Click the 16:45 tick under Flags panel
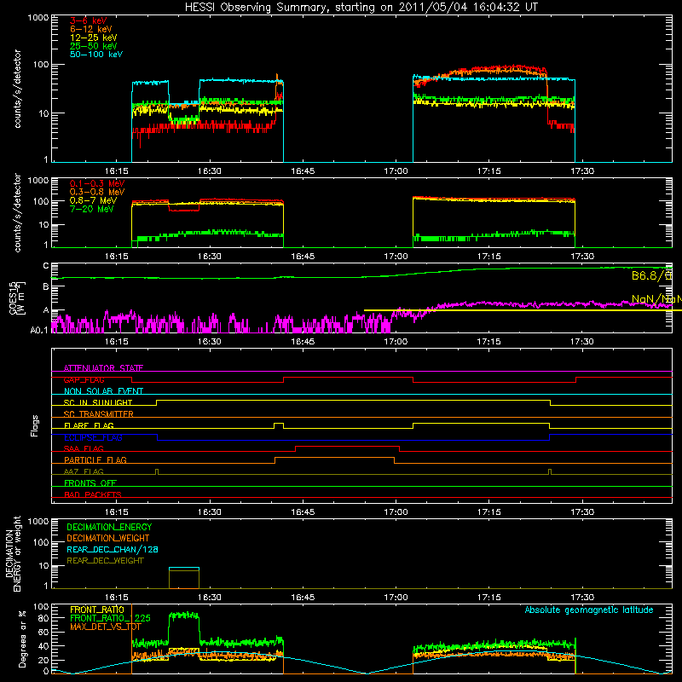Screen dimensions: 682x682 pos(303,512)
